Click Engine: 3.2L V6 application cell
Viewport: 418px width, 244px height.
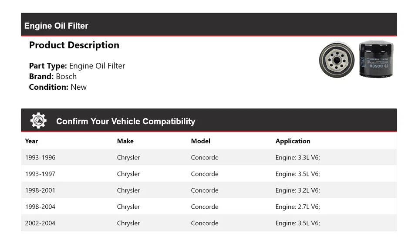298,190
